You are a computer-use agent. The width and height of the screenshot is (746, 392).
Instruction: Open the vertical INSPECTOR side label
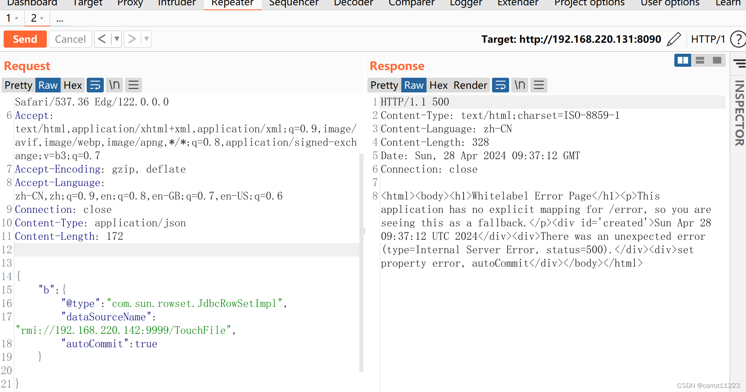click(739, 113)
